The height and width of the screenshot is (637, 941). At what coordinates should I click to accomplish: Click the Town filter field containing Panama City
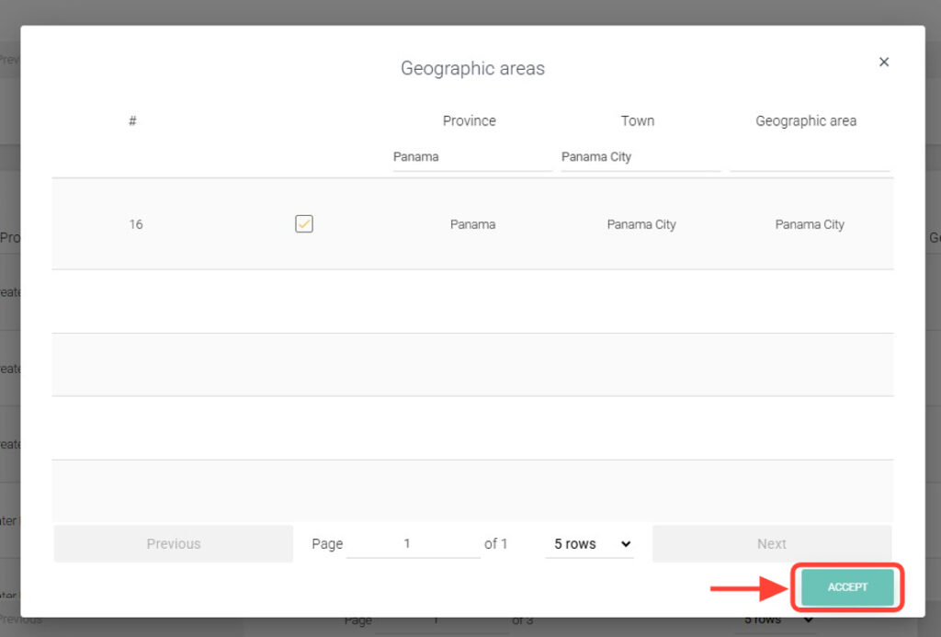tap(641, 157)
